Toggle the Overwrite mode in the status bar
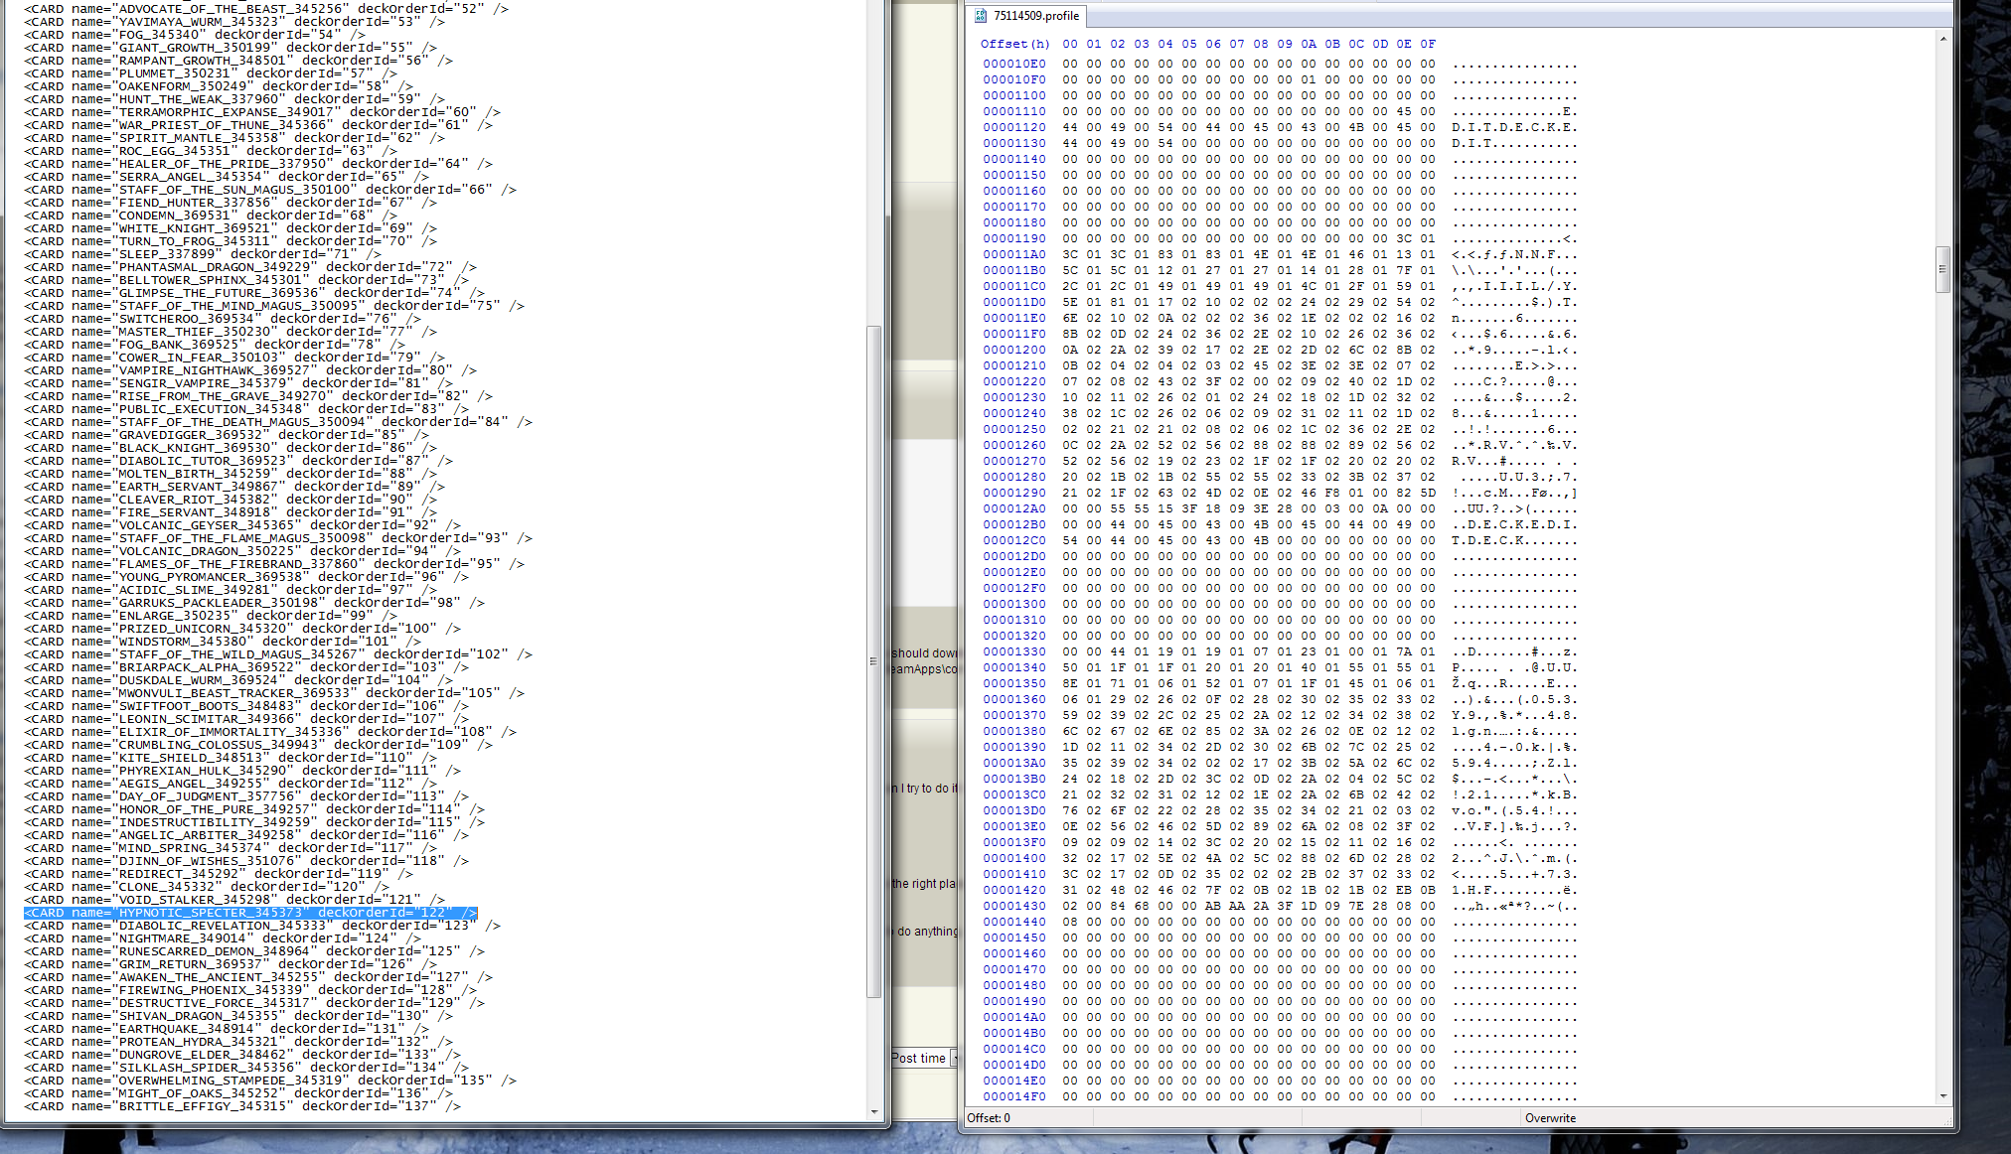Viewport: 2011px width, 1154px height. tap(1550, 1118)
